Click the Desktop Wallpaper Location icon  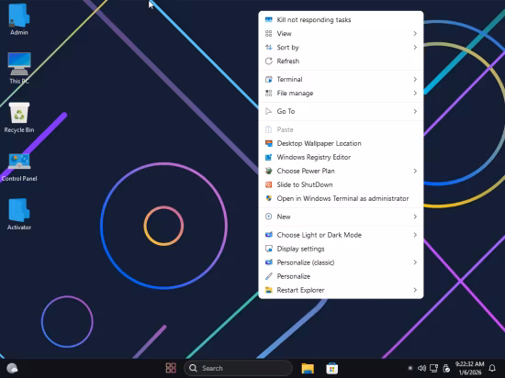pyautogui.click(x=269, y=143)
